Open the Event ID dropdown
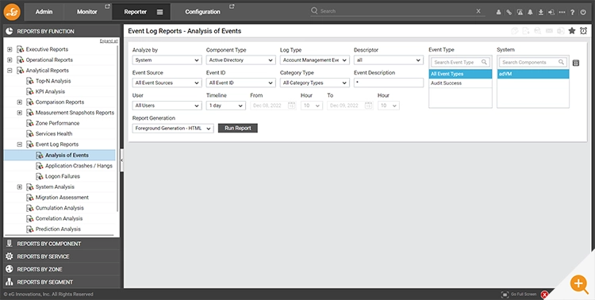 point(240,83)
